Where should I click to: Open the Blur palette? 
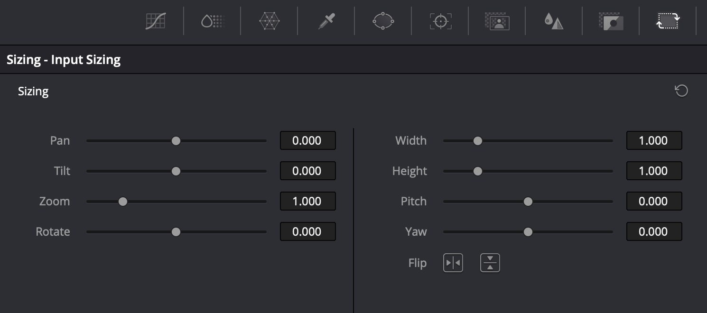click(x=553, y=21)
